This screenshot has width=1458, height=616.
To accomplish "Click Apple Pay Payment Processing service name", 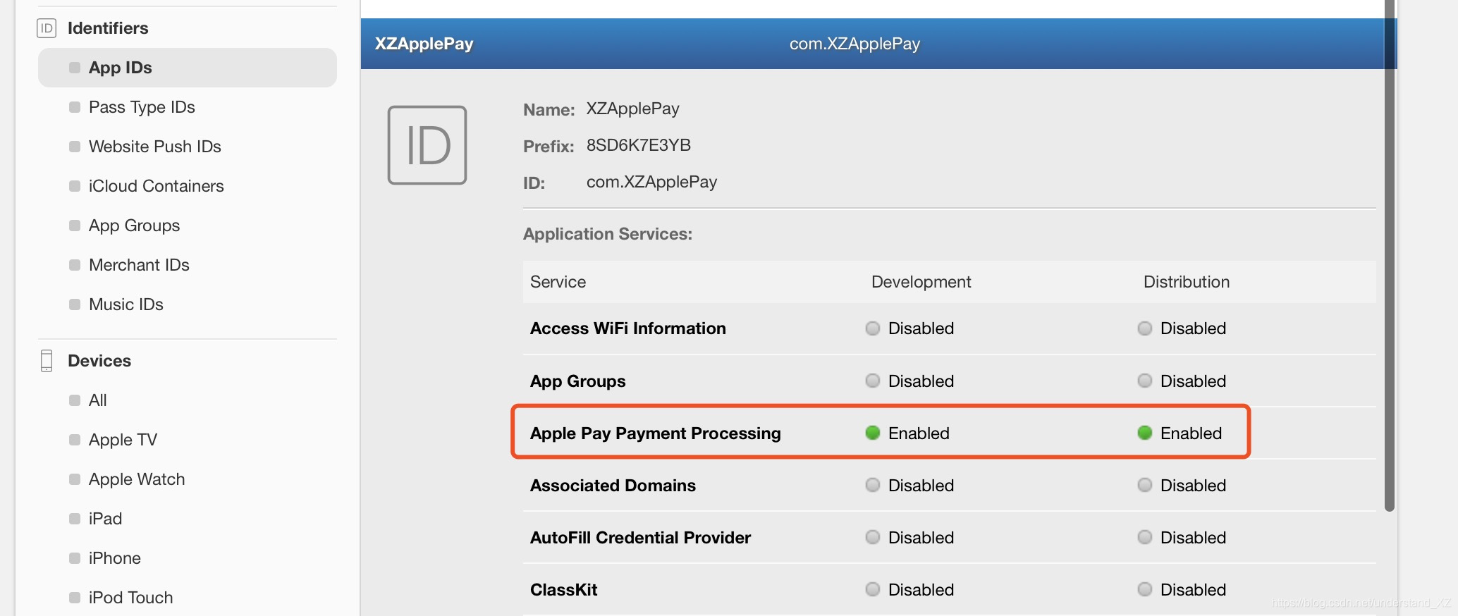I will click(656, 433).
